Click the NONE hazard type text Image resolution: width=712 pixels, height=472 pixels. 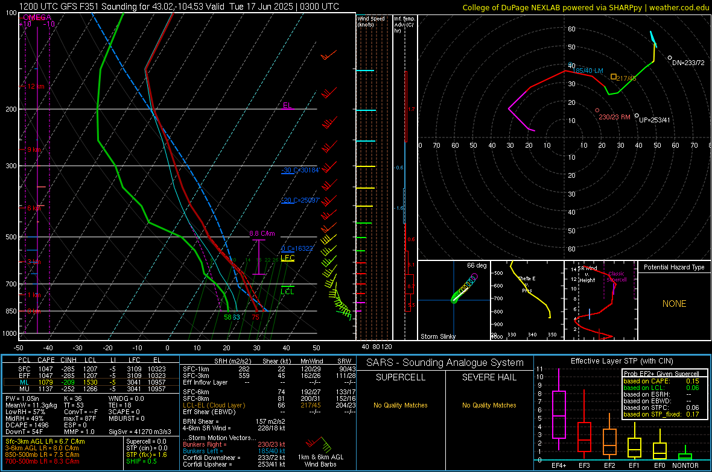point(675,304)
